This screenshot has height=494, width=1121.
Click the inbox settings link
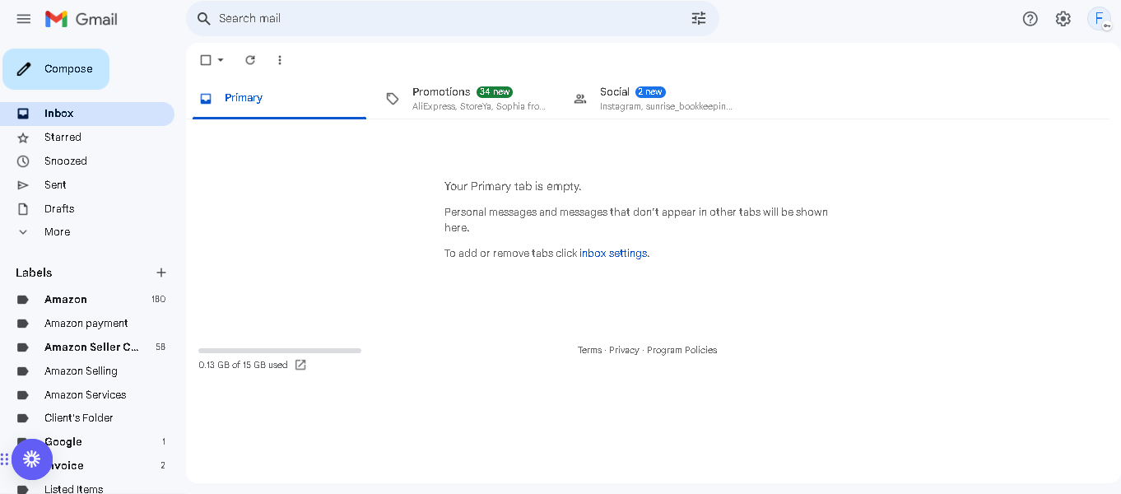613,254
